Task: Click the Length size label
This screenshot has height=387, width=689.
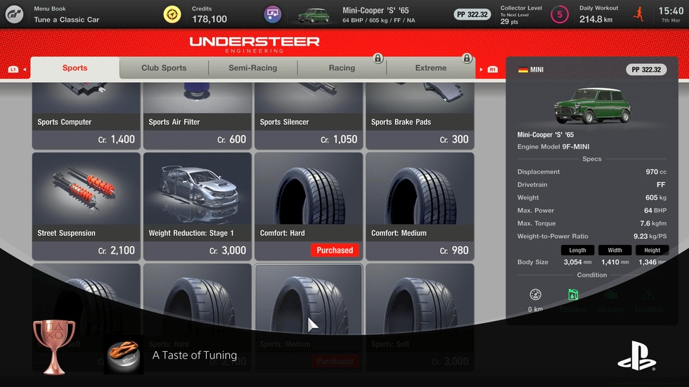Action: click(x=577, y=250)
